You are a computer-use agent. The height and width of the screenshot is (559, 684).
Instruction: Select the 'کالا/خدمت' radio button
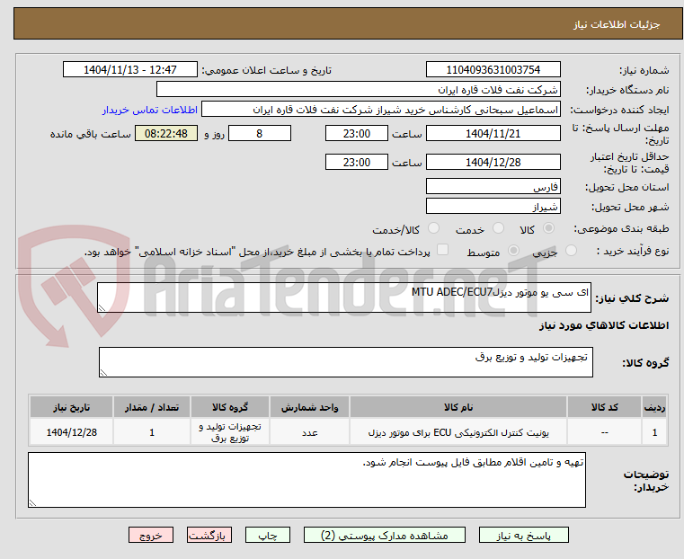click(433, 228)
